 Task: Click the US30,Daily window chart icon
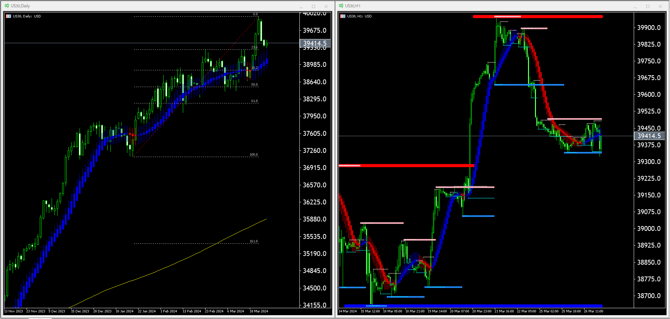tap(7, 6)
